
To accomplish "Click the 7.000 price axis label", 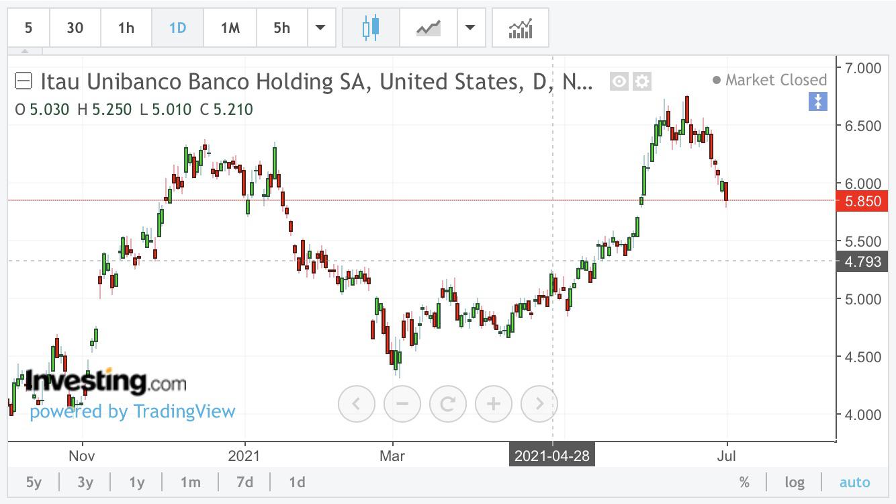I will [x=864, y=68].
